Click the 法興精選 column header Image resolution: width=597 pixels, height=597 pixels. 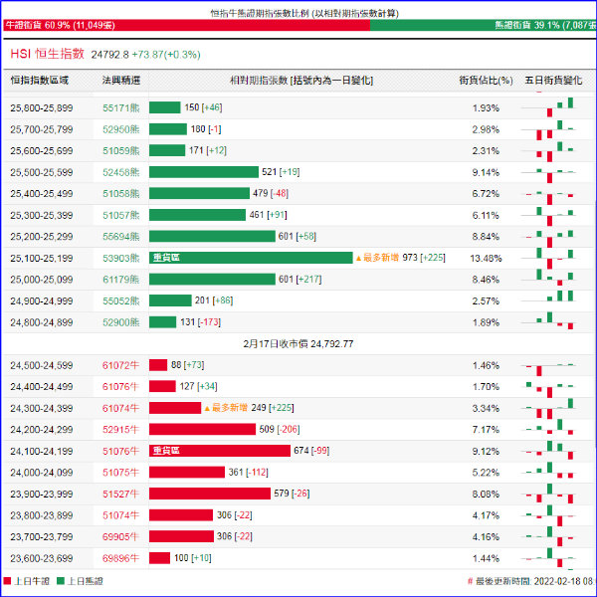click(x=120, y=79)
